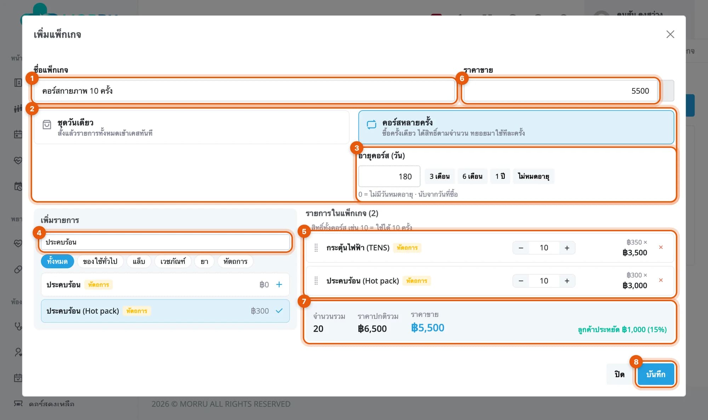
Task: Close the เพิ่มแพ็กเกจ dialog with X icon
Action: (670, 34)
